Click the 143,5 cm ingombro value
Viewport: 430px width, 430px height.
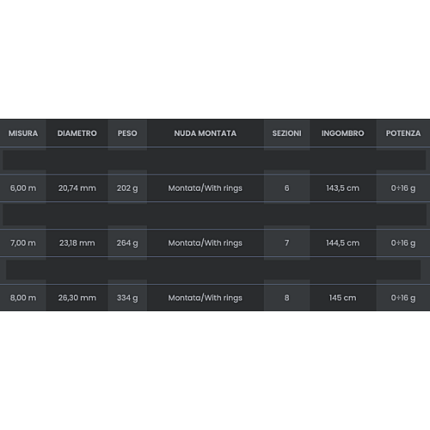(x=343, y=188)
